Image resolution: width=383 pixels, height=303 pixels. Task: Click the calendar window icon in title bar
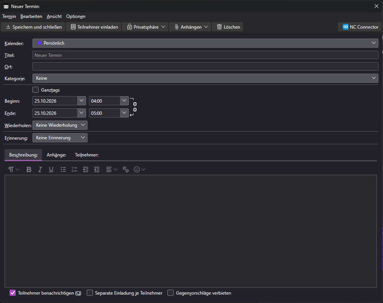pyautogui.click(x=6, y=6)
